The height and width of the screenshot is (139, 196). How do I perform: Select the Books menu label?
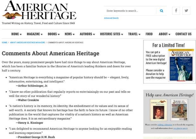[52, 34]
